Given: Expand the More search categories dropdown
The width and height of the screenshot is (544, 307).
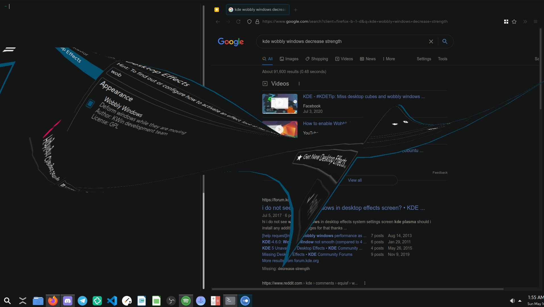Looking at the screenshot, I should [x=389, y=59].
